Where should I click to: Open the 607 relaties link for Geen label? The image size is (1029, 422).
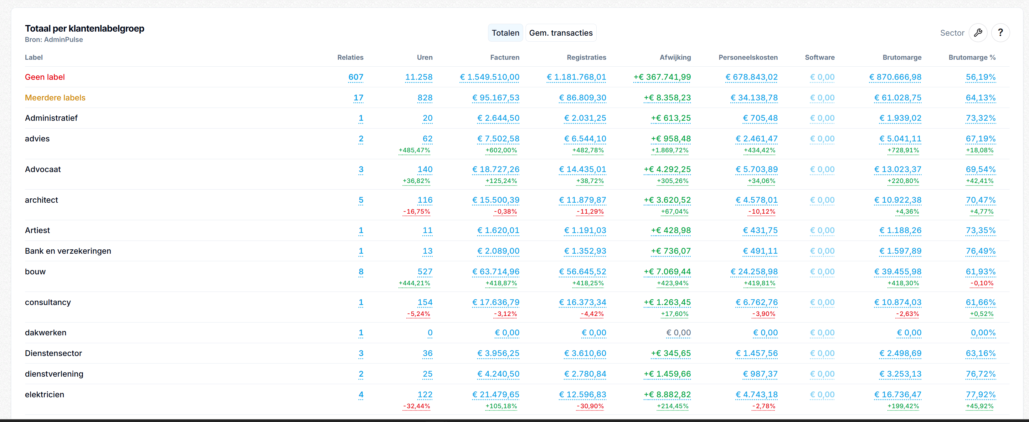pos(356,77)
